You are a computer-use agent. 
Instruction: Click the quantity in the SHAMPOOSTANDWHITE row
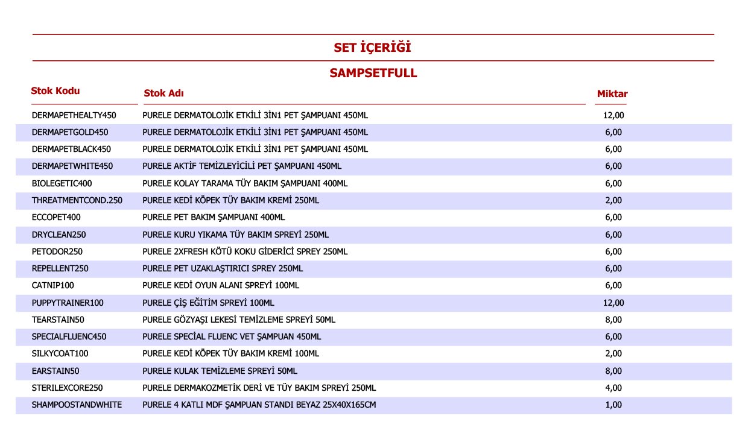pyautogui.click(x=613, y=405)
